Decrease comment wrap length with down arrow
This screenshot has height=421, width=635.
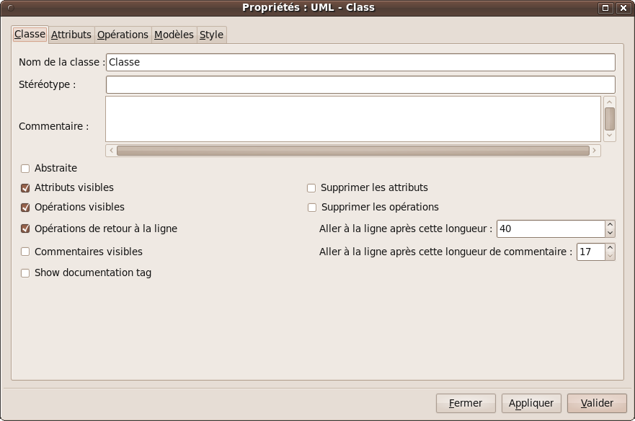[610, 256]
